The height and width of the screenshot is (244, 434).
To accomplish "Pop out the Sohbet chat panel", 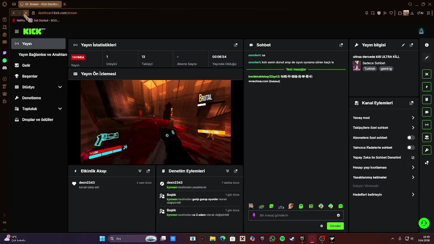I will click(341, 45).
